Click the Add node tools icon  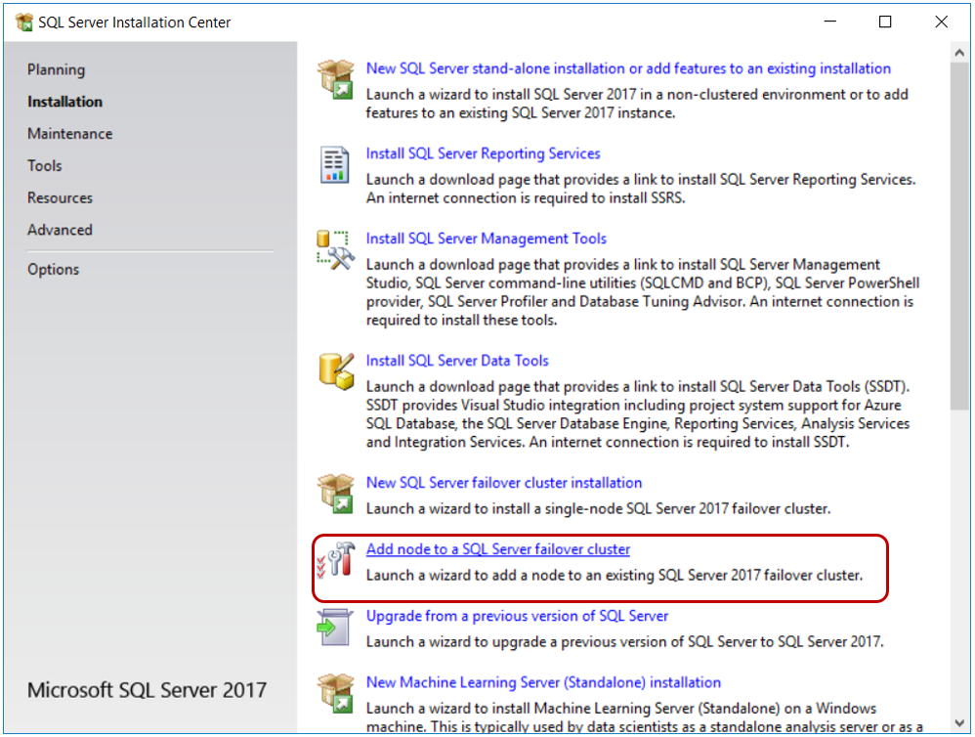point(336,558)
